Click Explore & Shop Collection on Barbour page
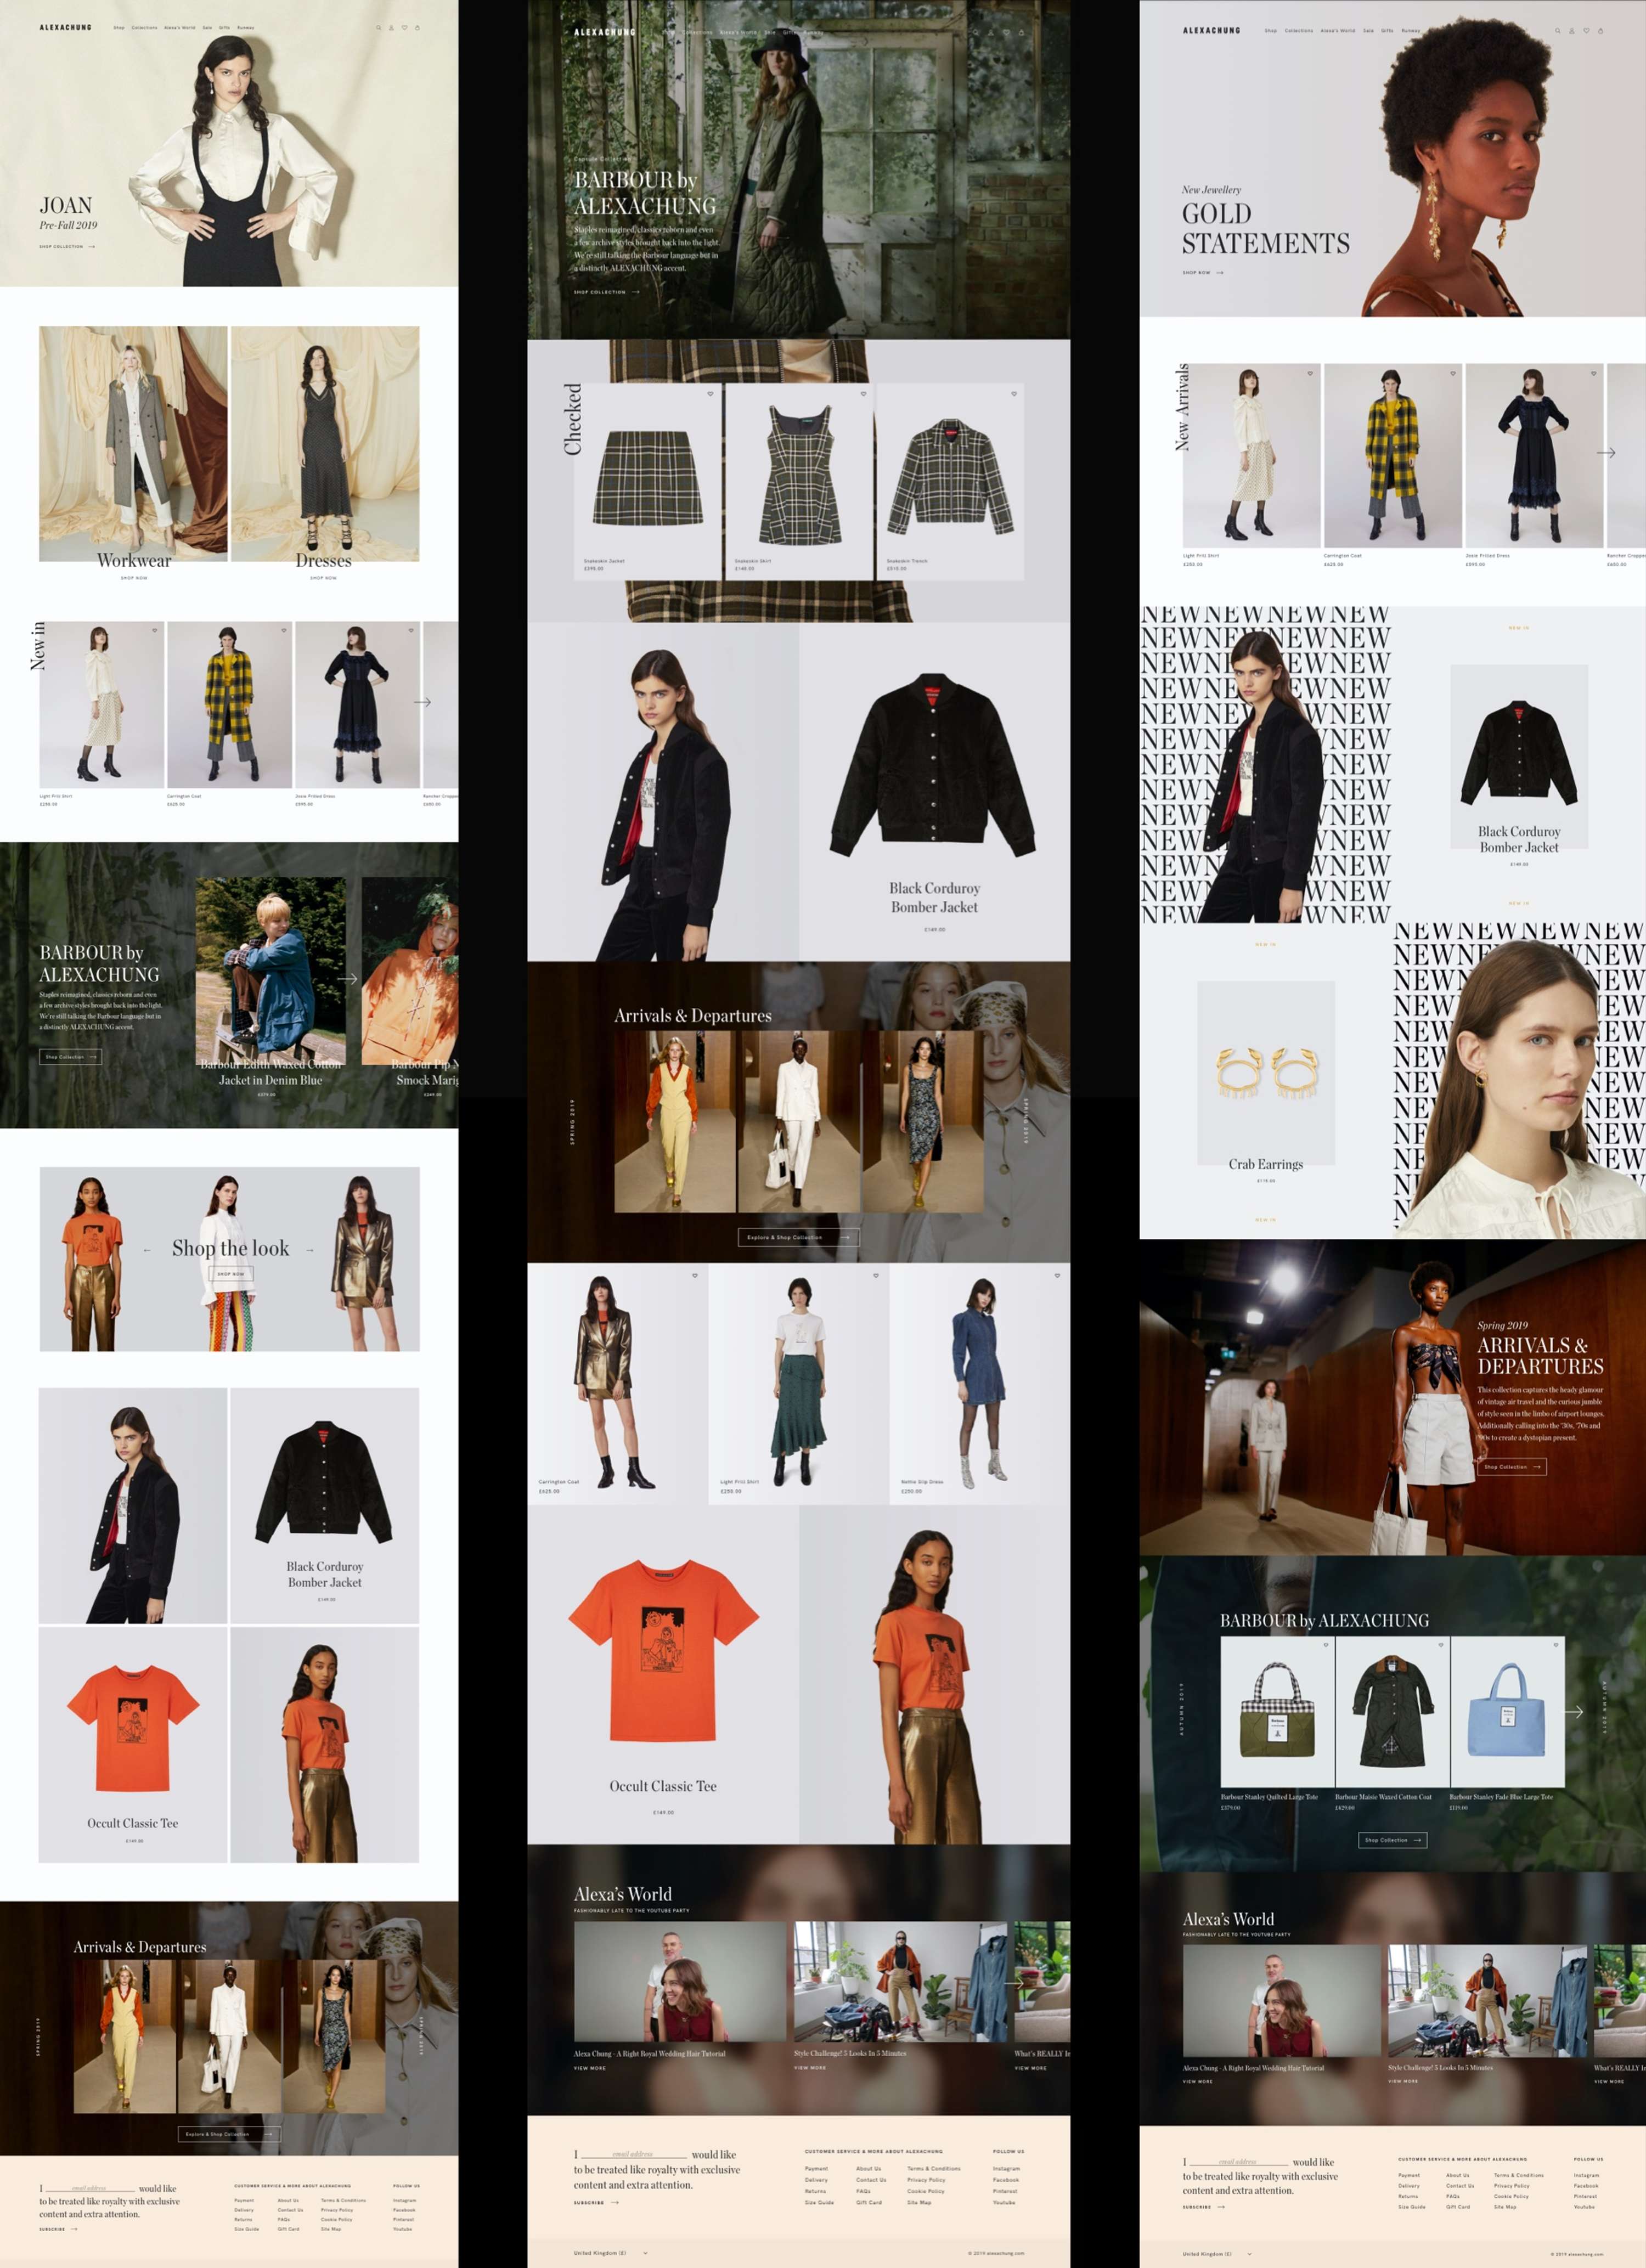Screen dimensions: 1646x2268 [798, 1237]
